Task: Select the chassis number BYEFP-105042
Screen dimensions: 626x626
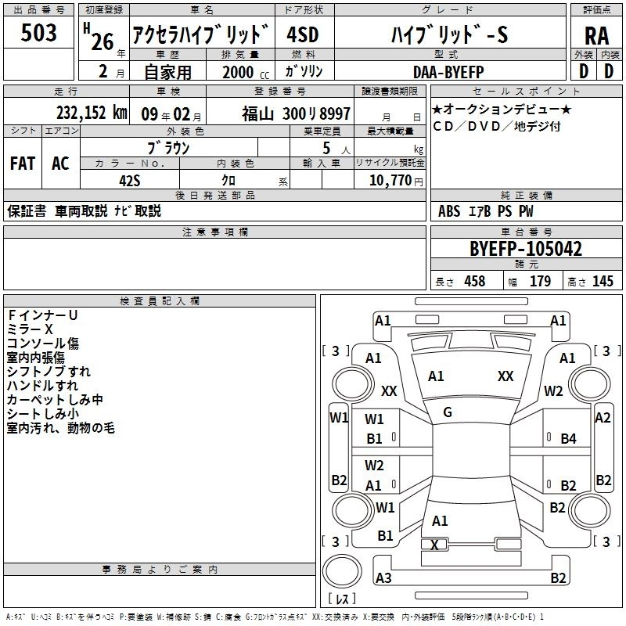Action: pos(526,248)
